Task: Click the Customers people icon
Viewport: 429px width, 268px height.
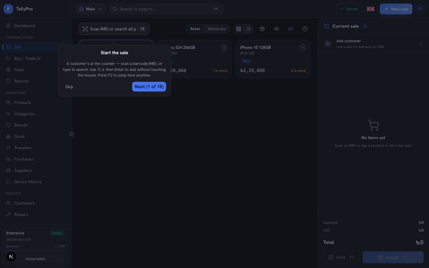Action: [8, 203]
